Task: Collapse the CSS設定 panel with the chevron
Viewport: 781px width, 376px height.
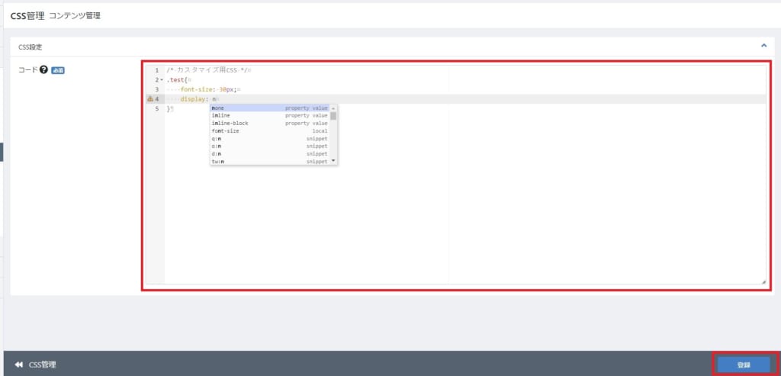Action: [763, 46]
